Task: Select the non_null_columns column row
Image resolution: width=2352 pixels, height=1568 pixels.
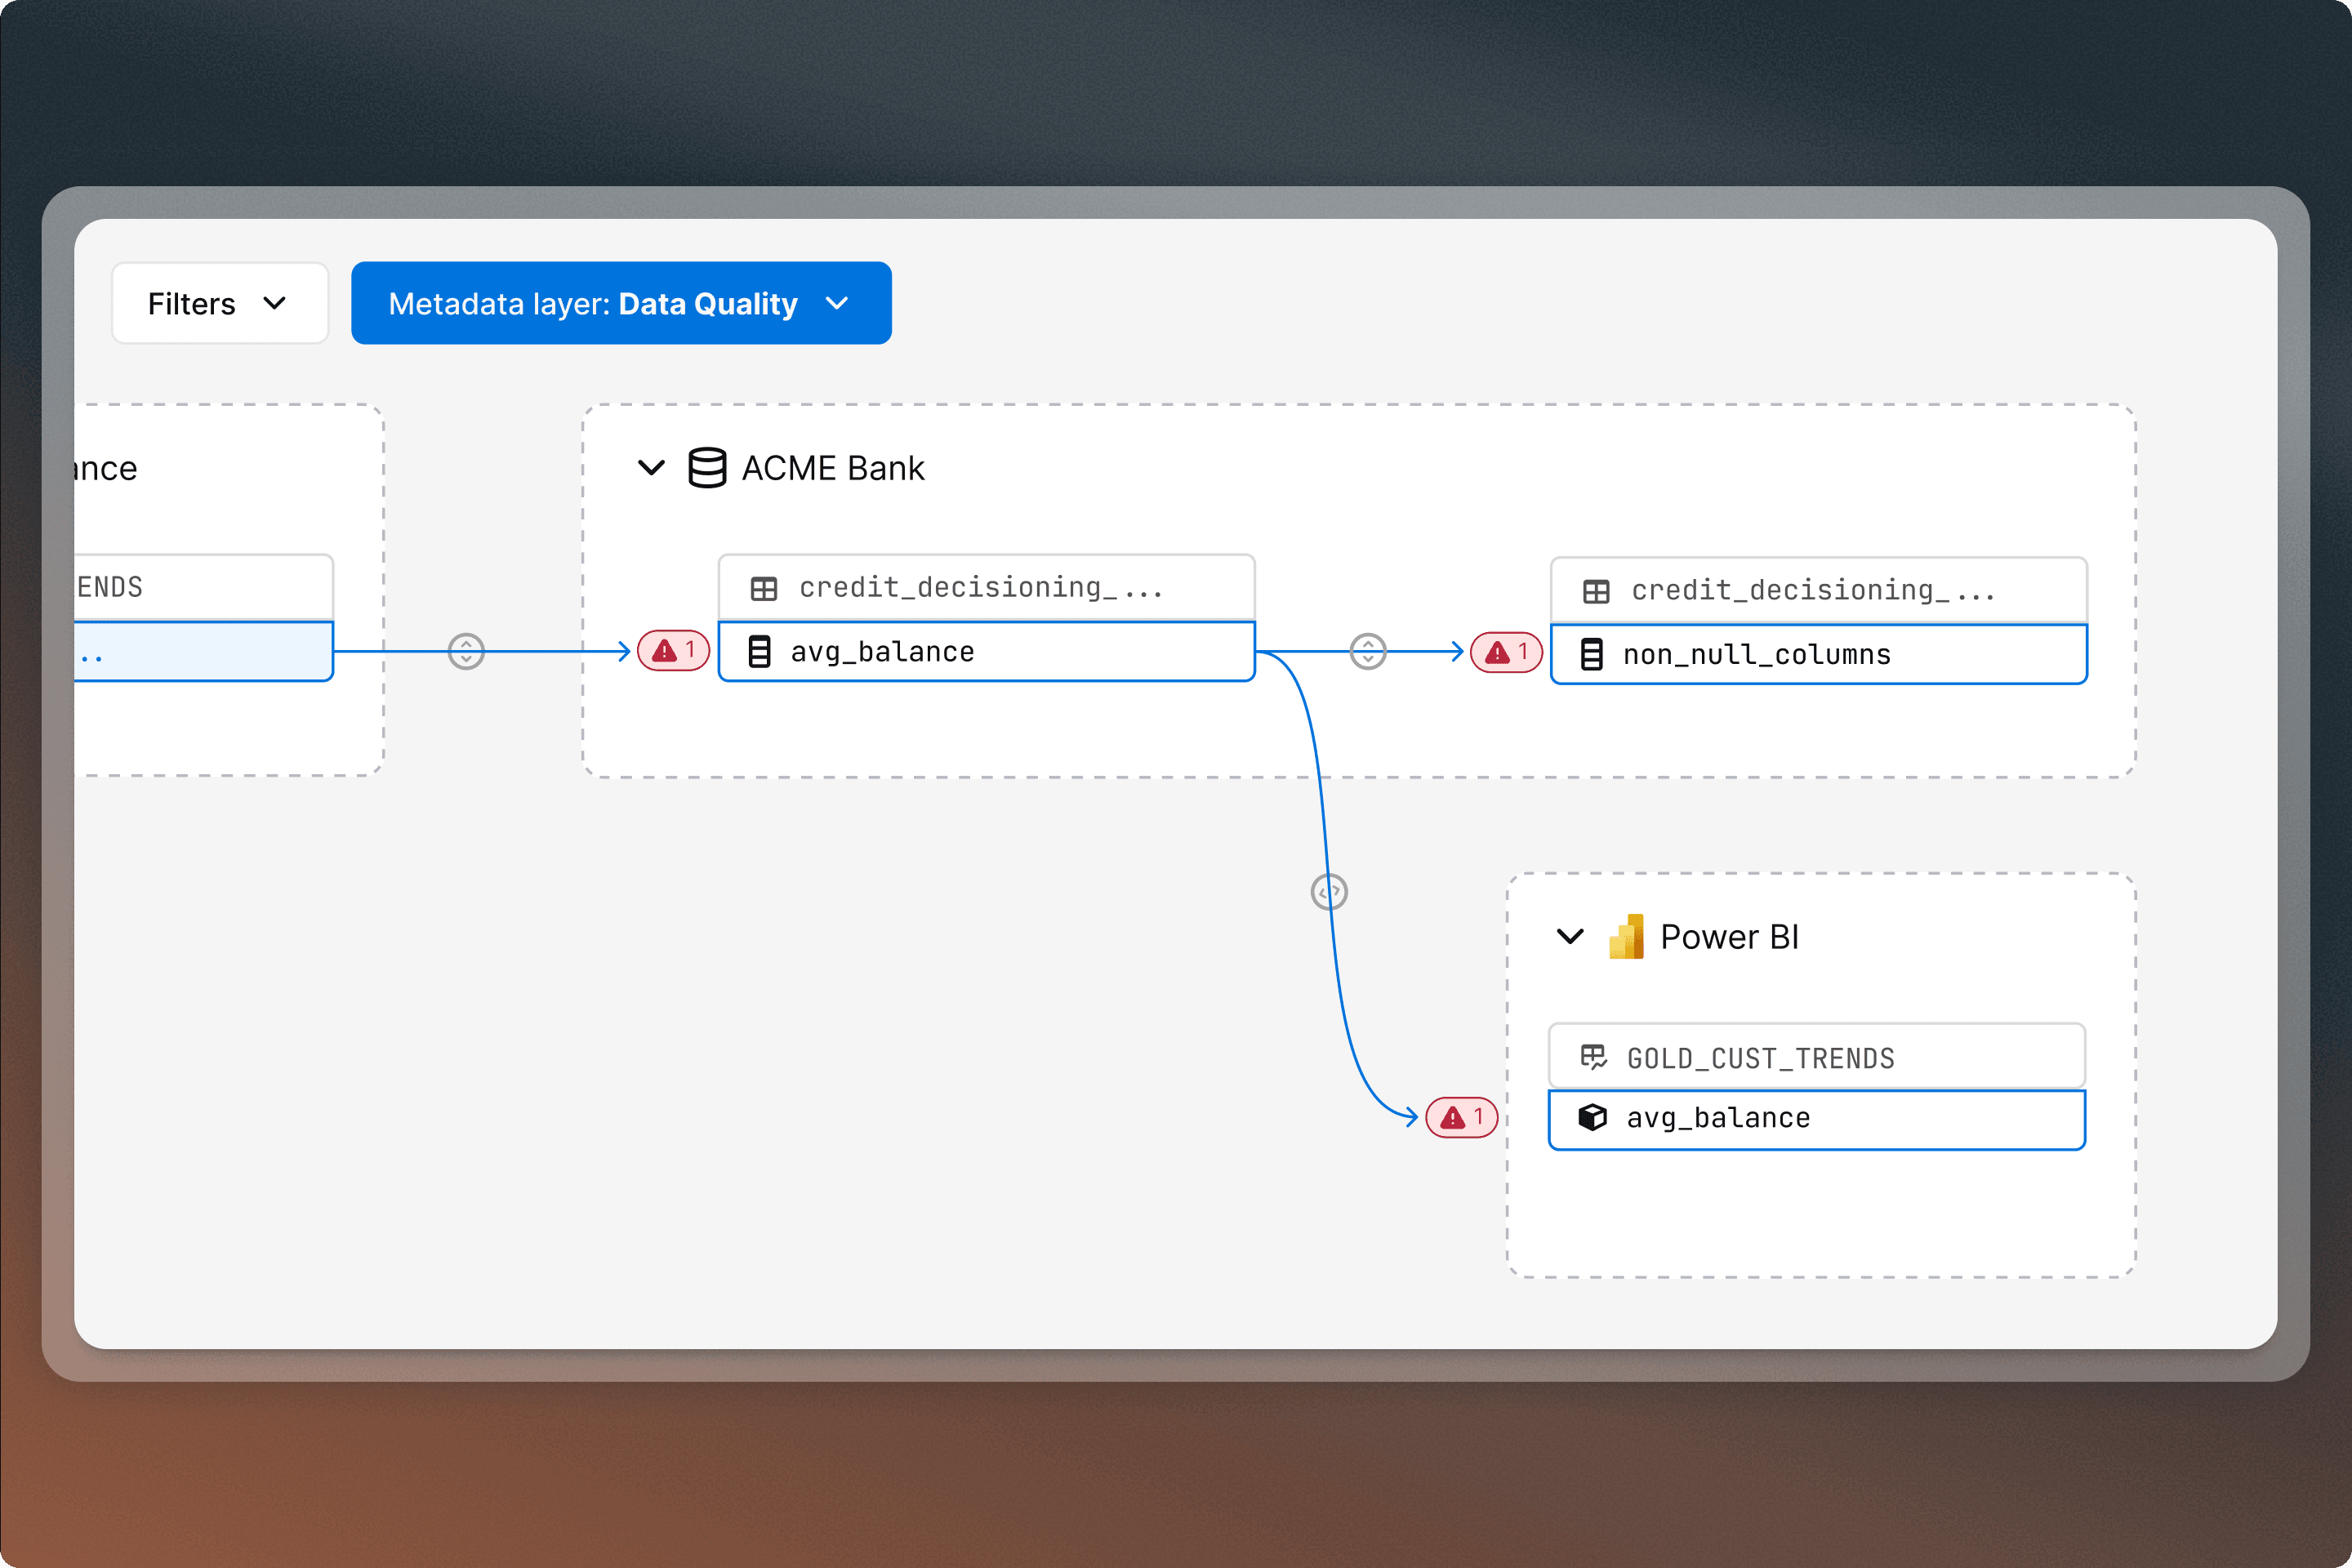Action: click(1819, 655)
